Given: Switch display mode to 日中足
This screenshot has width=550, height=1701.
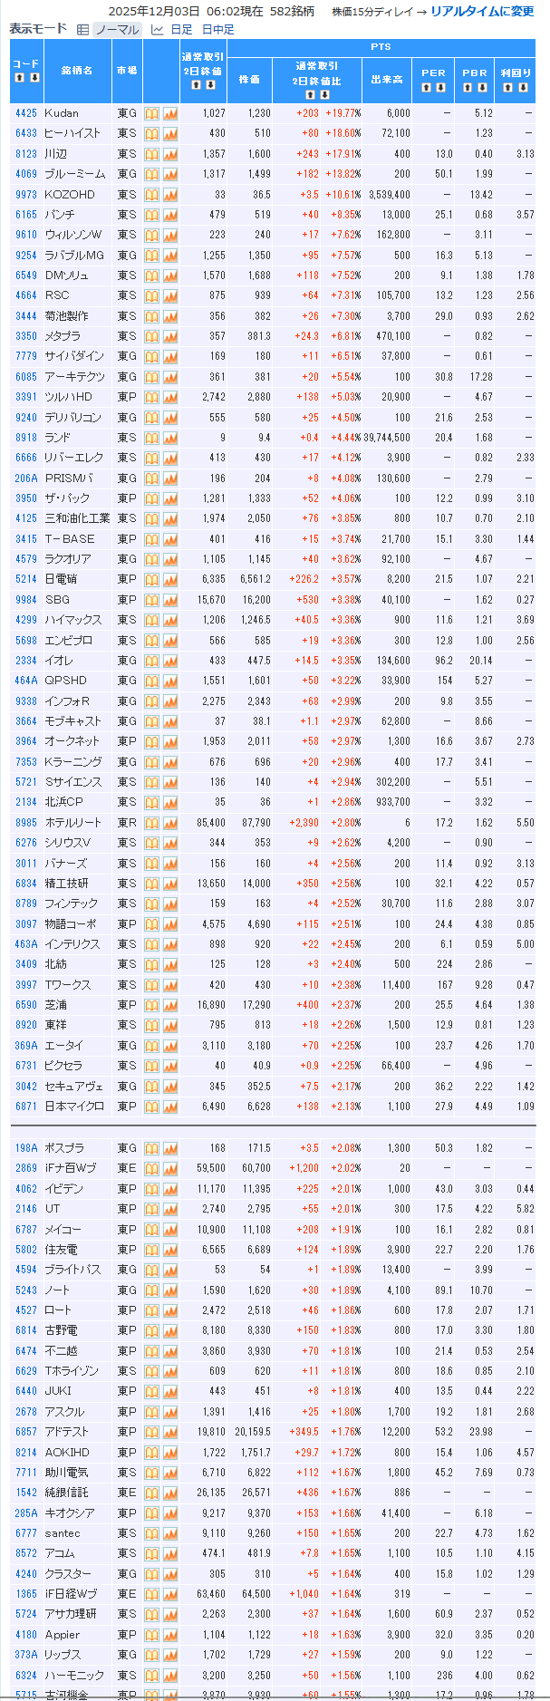Looking at the screenshot, I should [217, 29].
